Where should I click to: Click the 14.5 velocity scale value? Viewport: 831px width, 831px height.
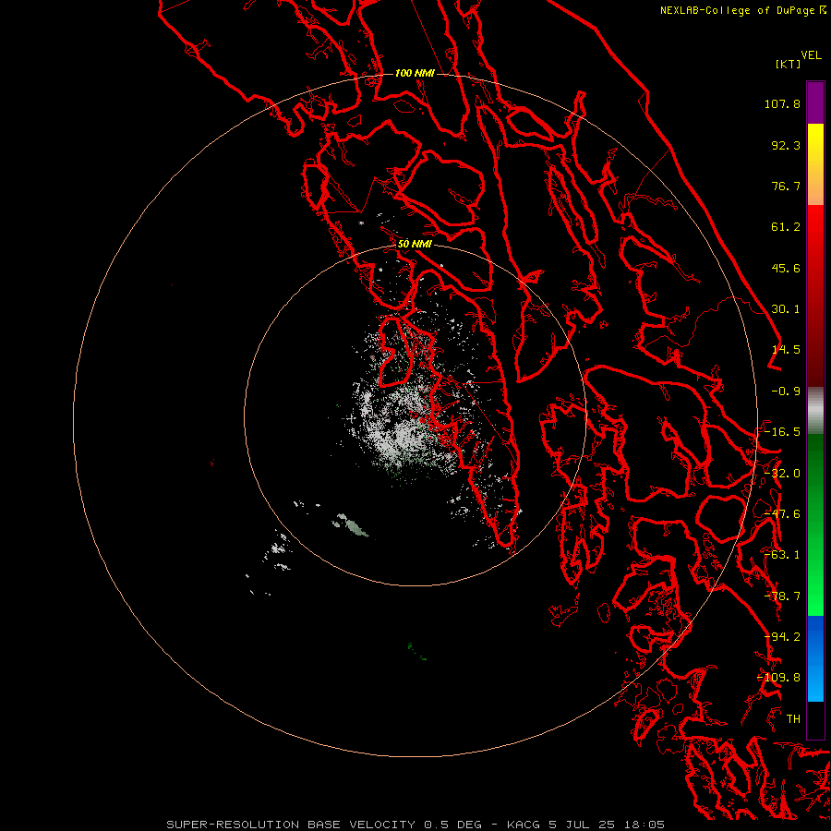[x=786, y=350]
